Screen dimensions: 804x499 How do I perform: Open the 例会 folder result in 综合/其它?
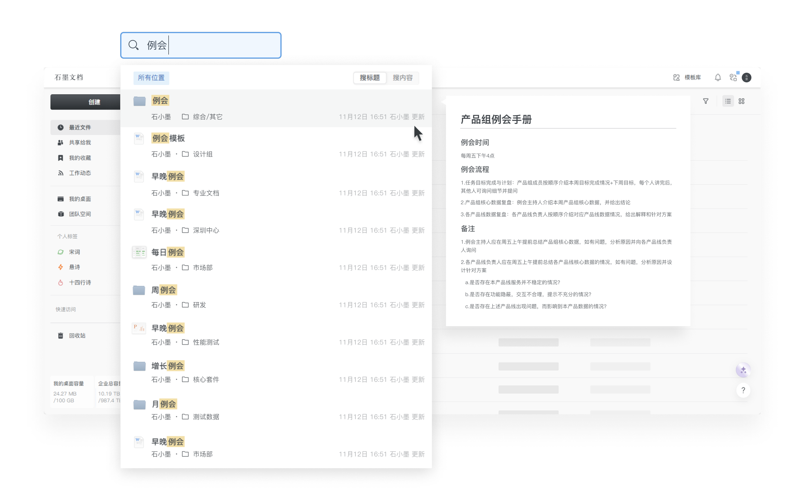(276, 108)
